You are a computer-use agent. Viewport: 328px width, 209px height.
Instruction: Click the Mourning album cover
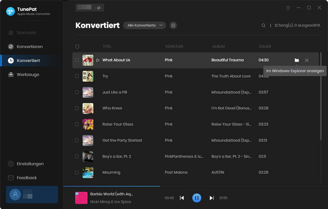pyautogui.click(x=88, y=172)
